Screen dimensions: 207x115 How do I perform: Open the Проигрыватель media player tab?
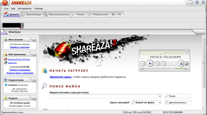click(x=57, y=14)
